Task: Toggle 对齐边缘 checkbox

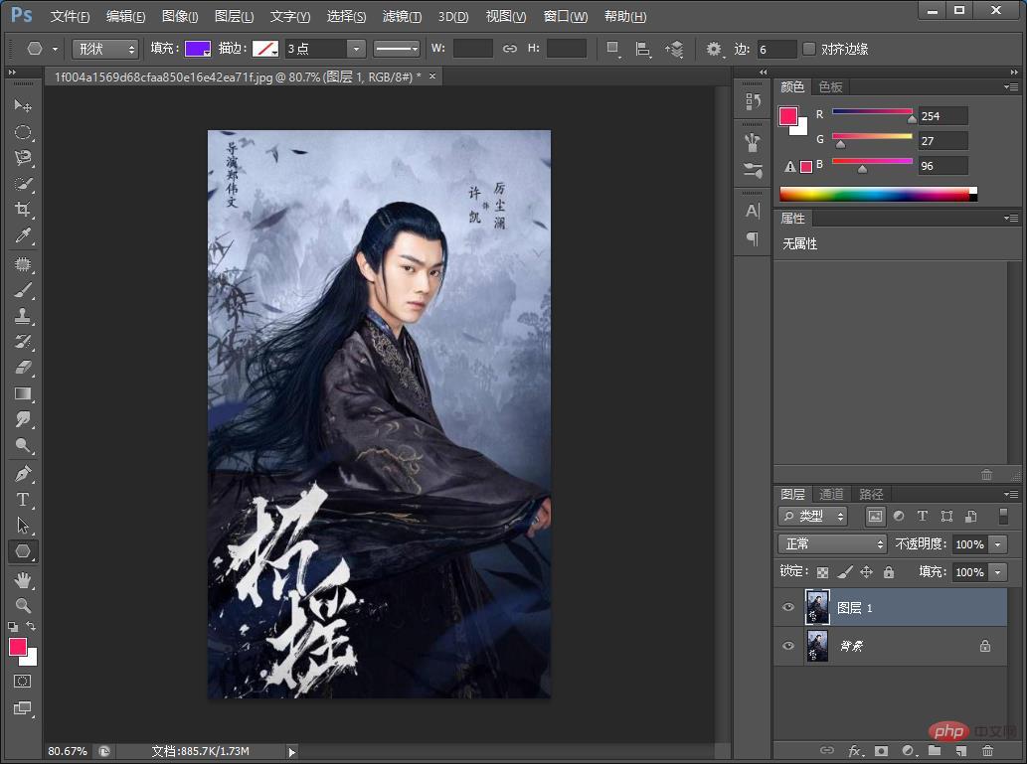Action: [x=809, y=49]
